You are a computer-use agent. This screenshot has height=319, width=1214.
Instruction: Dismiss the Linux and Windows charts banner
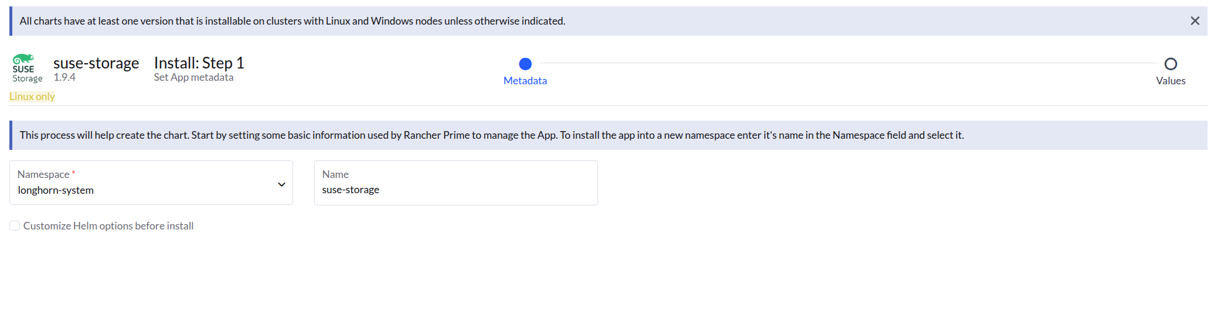tap(1195, 21)
